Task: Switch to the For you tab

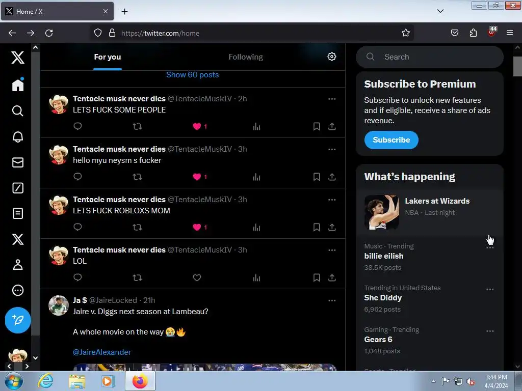Action: (108, 57)
